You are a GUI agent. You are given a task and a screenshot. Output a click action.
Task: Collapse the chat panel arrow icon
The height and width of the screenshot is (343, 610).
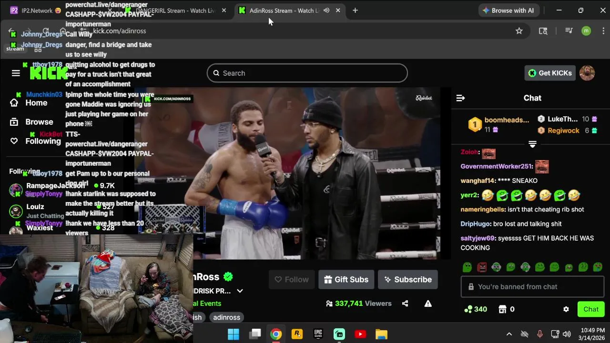pos(460,98)
